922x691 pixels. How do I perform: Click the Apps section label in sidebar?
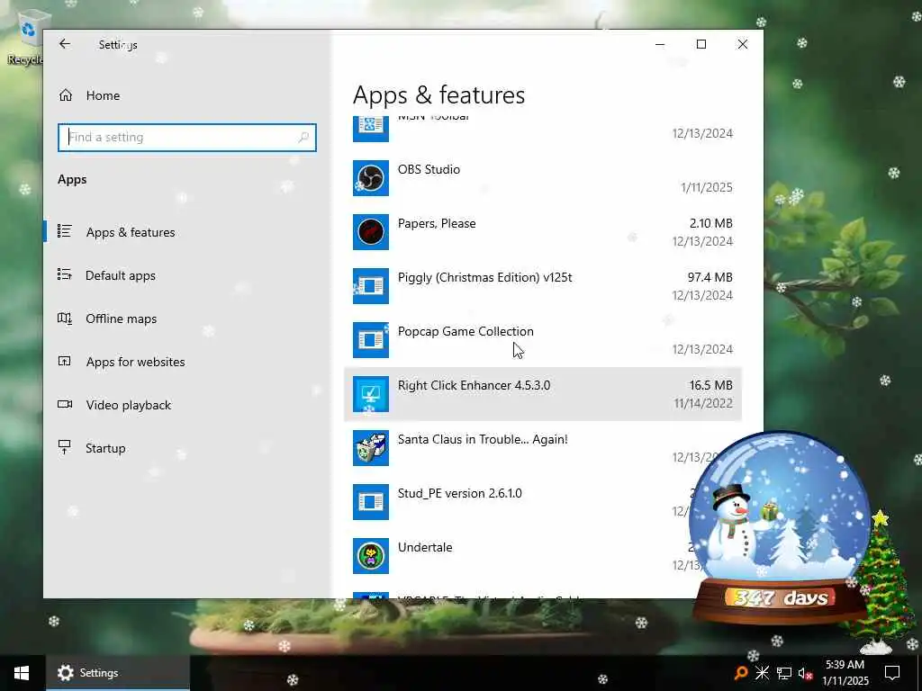point(72,179)
